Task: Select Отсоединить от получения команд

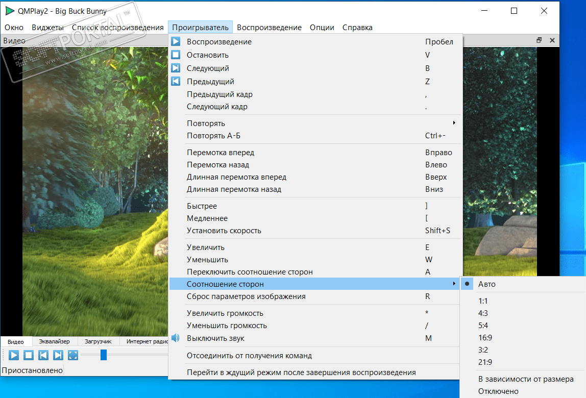Action: tap(314, 356)
